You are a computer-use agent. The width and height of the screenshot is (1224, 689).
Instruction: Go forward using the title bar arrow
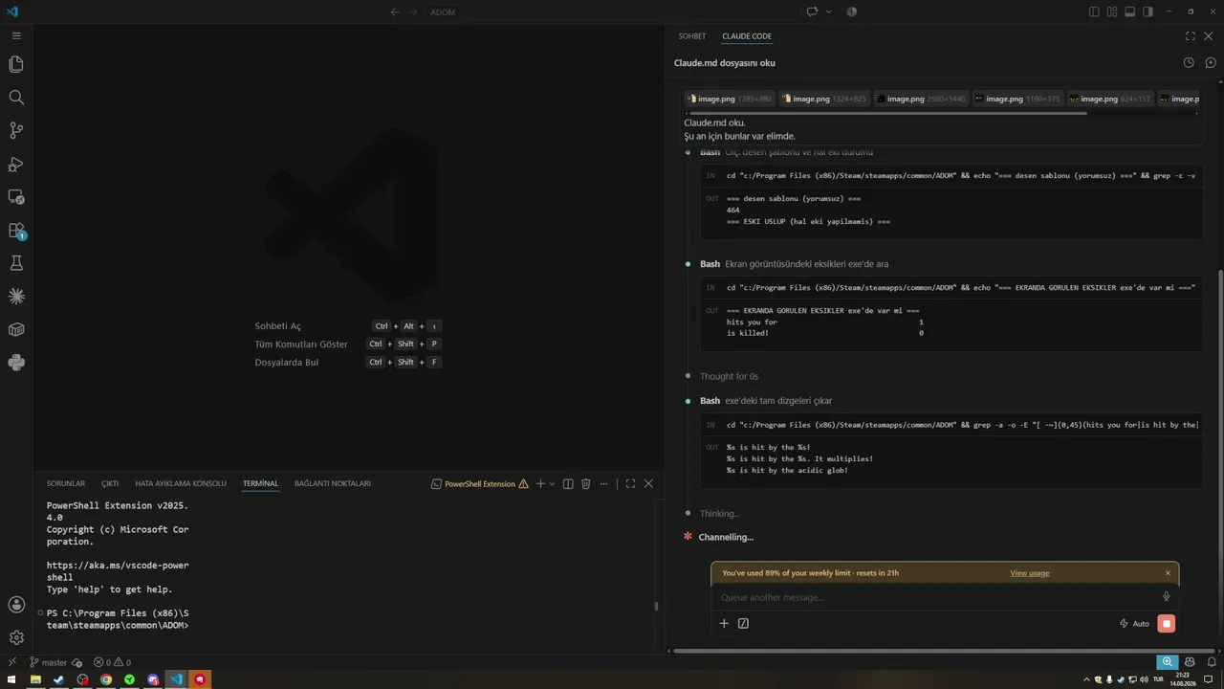pyautogui.click(x=414, y=11)
